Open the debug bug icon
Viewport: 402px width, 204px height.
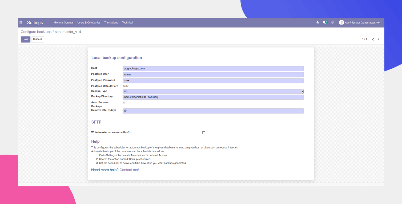(x=317, y=23)
